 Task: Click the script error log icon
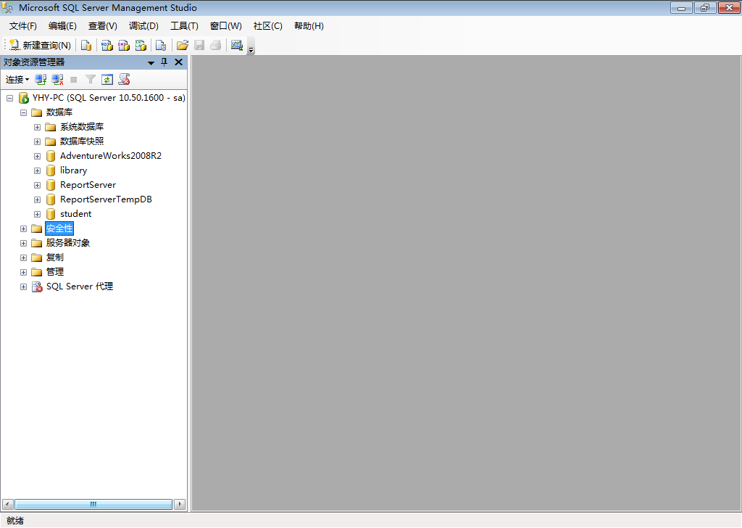(x=125, y=80)
